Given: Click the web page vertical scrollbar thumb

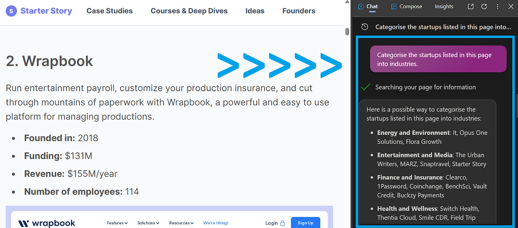Looking at the screenshot, I should 347,32.
